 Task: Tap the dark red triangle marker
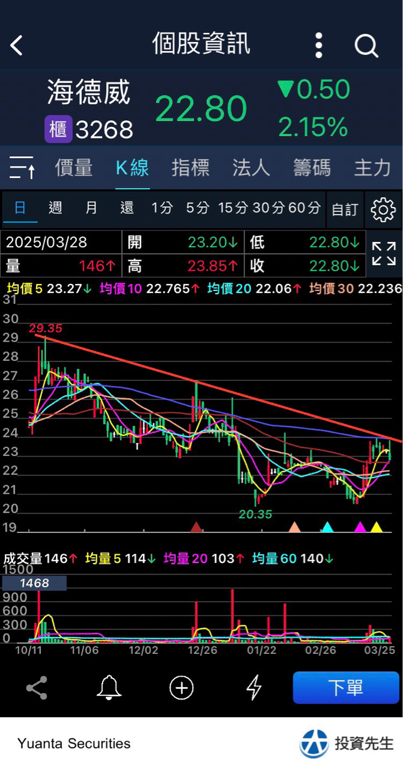[x=196, y=528]
